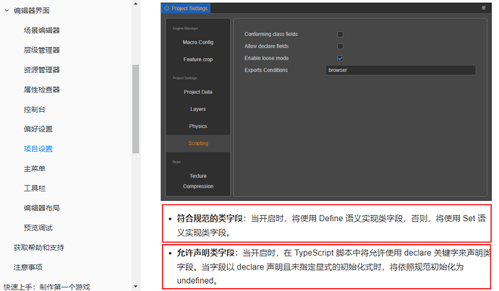Viewport: 499px width, 291px height.
Task: Click the sidebar scrollbar thumb
Action: [x=135, y=109]
